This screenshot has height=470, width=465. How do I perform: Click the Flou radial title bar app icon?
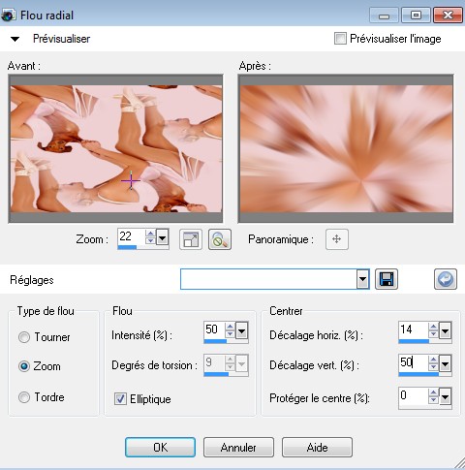tap(8, 15)
